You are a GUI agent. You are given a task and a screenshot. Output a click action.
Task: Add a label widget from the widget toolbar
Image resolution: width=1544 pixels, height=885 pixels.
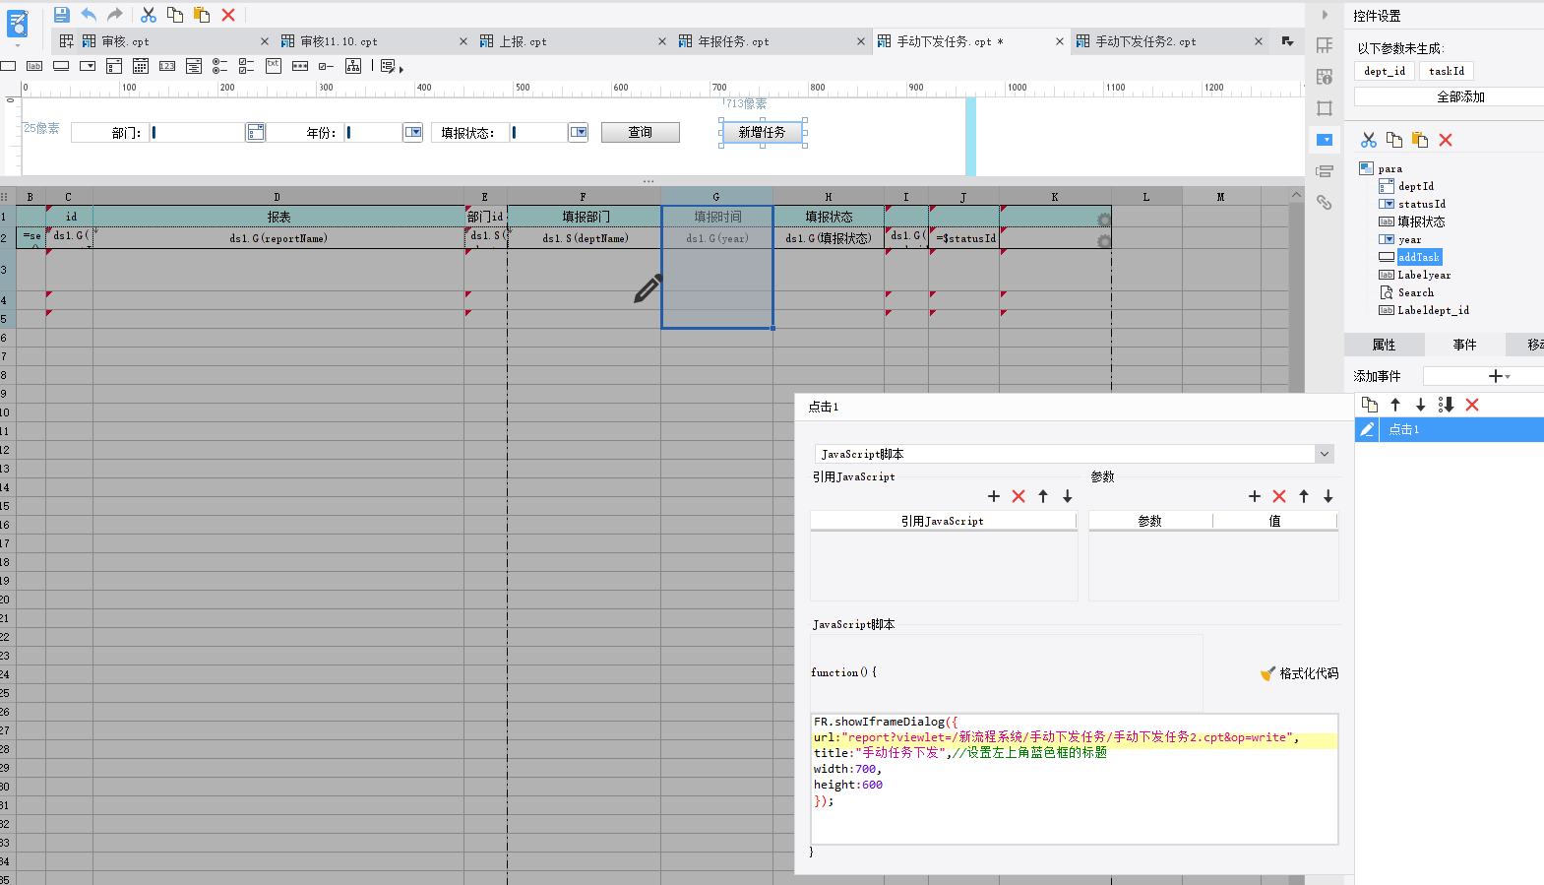click(x=34, y=66)
